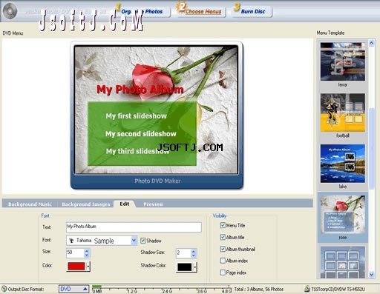380x294 pixels.
Task: Click the TSSTcorp CD/DVDW drive name
Action: 338,289
